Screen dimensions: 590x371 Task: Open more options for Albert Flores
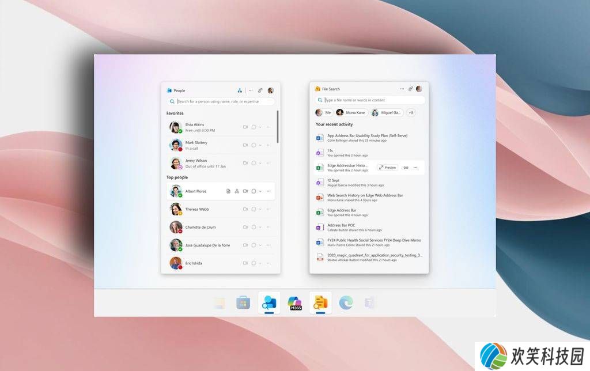point(268,191)
